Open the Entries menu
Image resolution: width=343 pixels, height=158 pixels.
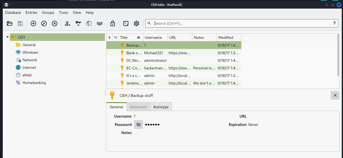pyautogui.click(x=31, y=12)
